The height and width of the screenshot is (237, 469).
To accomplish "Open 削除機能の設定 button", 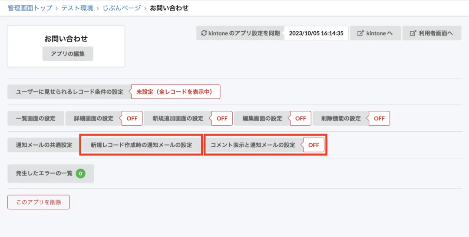I will coord(341,119).
